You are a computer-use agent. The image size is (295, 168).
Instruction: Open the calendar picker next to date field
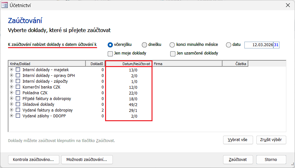(x=276, y=45)
